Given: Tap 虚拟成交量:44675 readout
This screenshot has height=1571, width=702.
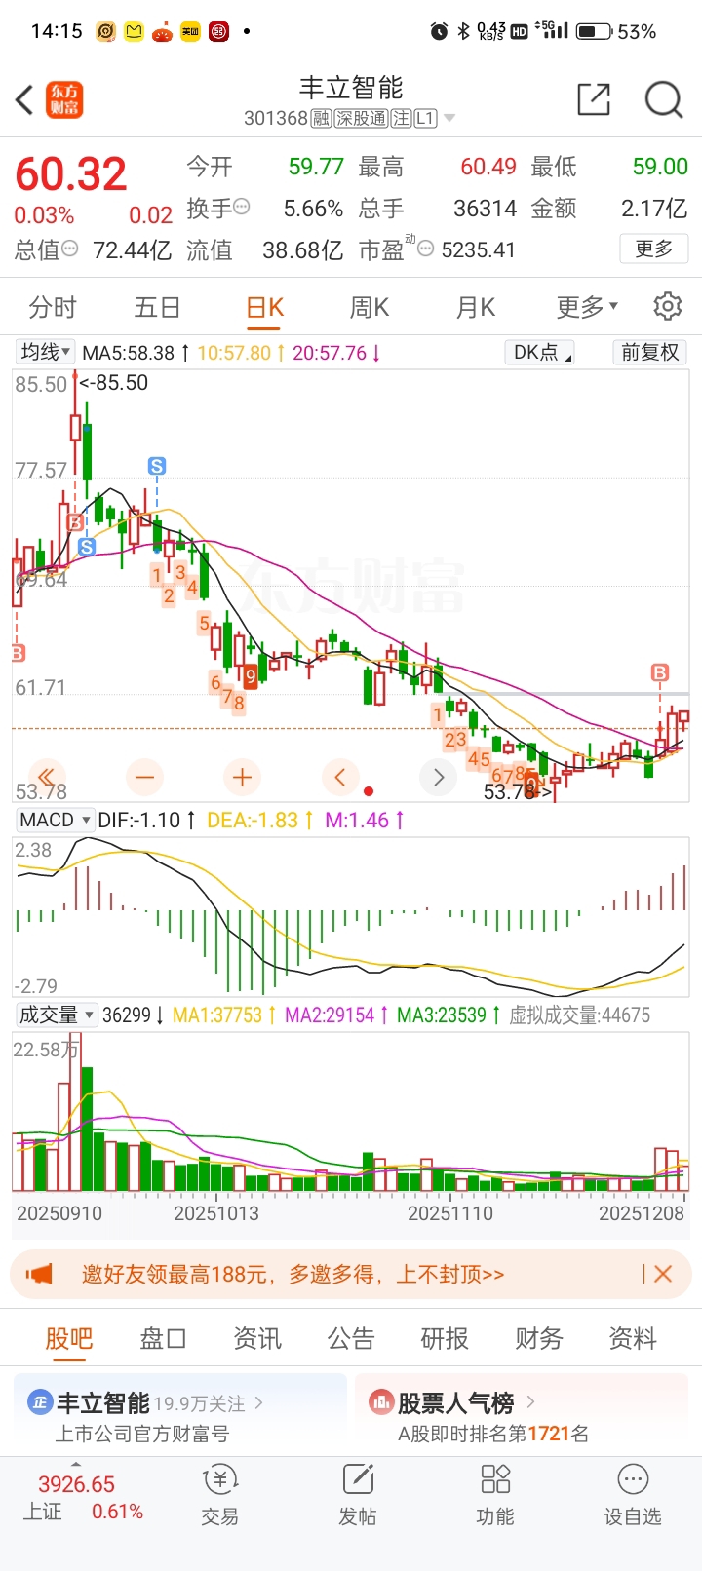Looking at the screenshot, I should coord(579,1015).
